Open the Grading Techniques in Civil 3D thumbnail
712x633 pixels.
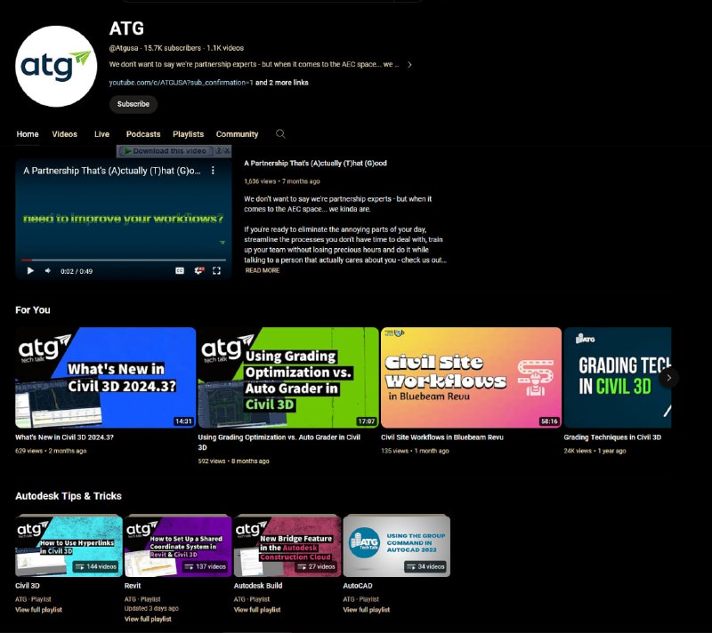pyautogui.click(x=617, y=377)
